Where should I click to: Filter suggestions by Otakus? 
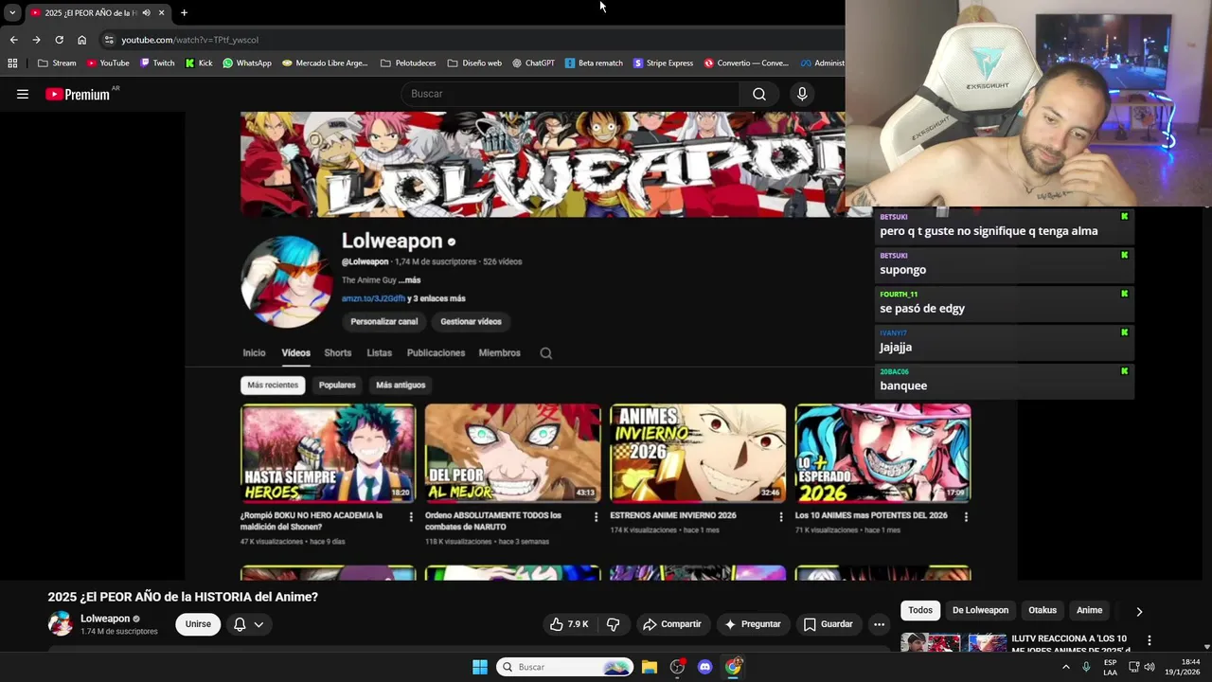point(1043,610)
